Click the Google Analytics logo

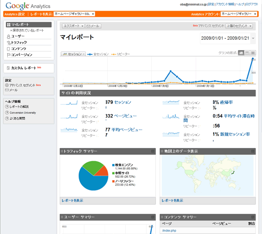28,6
